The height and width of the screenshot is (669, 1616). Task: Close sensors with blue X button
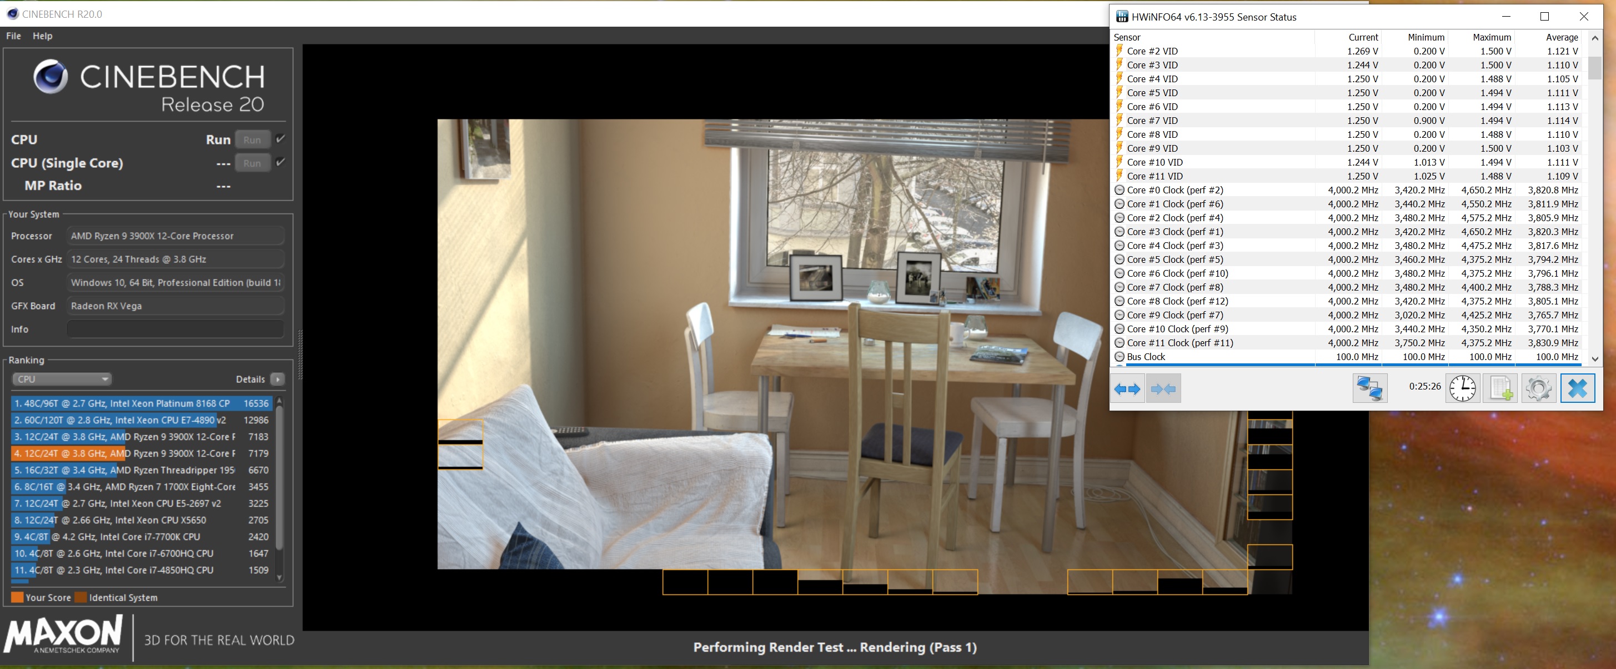pyautogui.click(x=1577, y=388)
